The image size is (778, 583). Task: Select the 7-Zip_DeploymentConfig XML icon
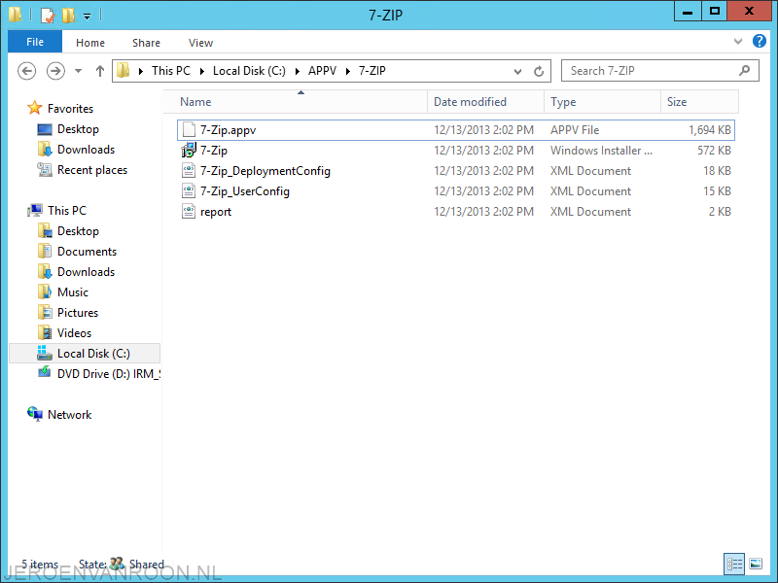tap(189, 171)
